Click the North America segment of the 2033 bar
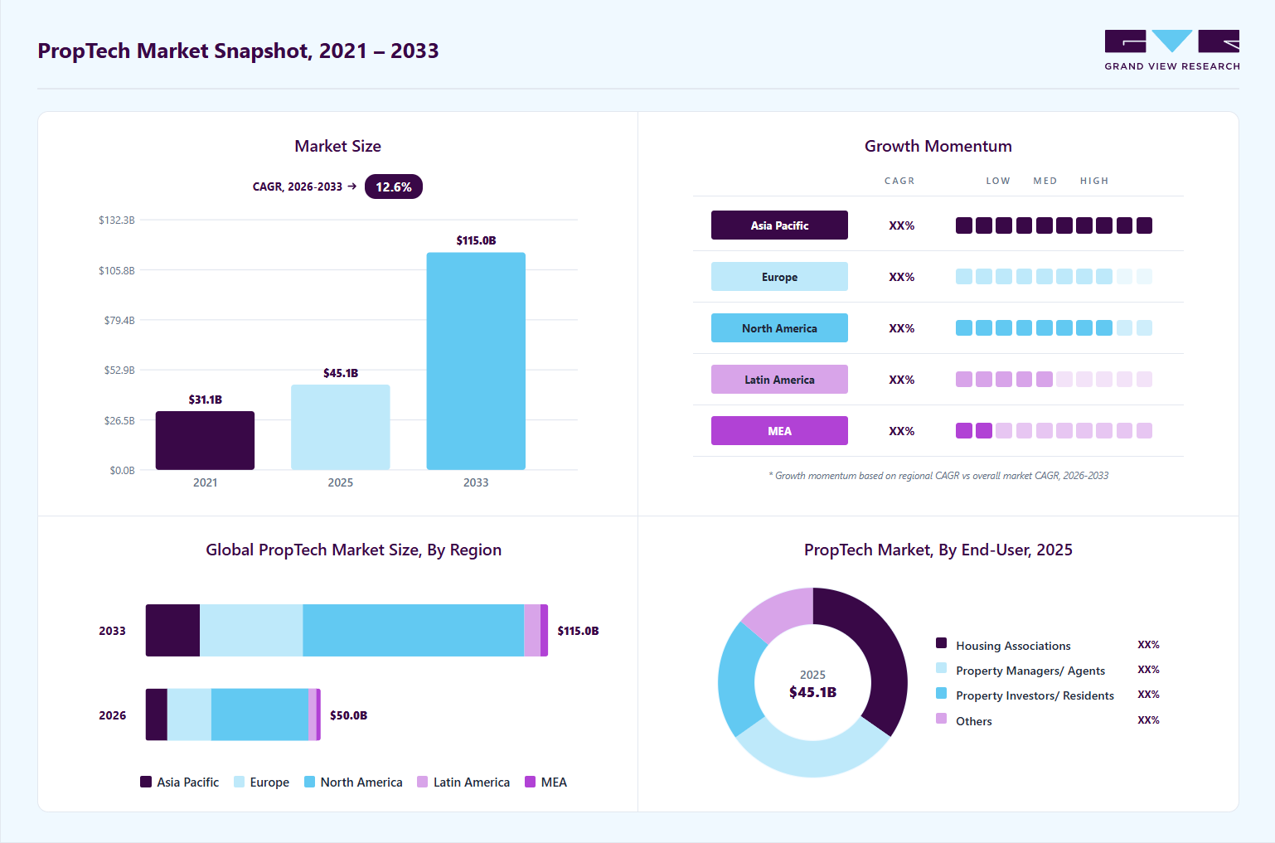 coord(414,631)
